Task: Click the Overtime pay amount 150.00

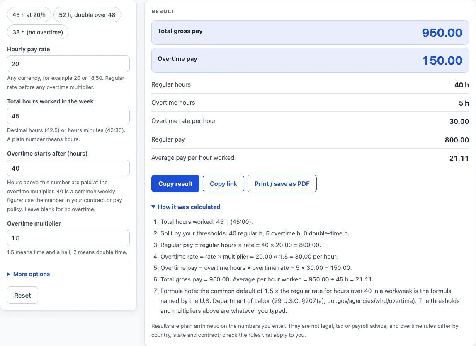Action: [x=442, y=60]
